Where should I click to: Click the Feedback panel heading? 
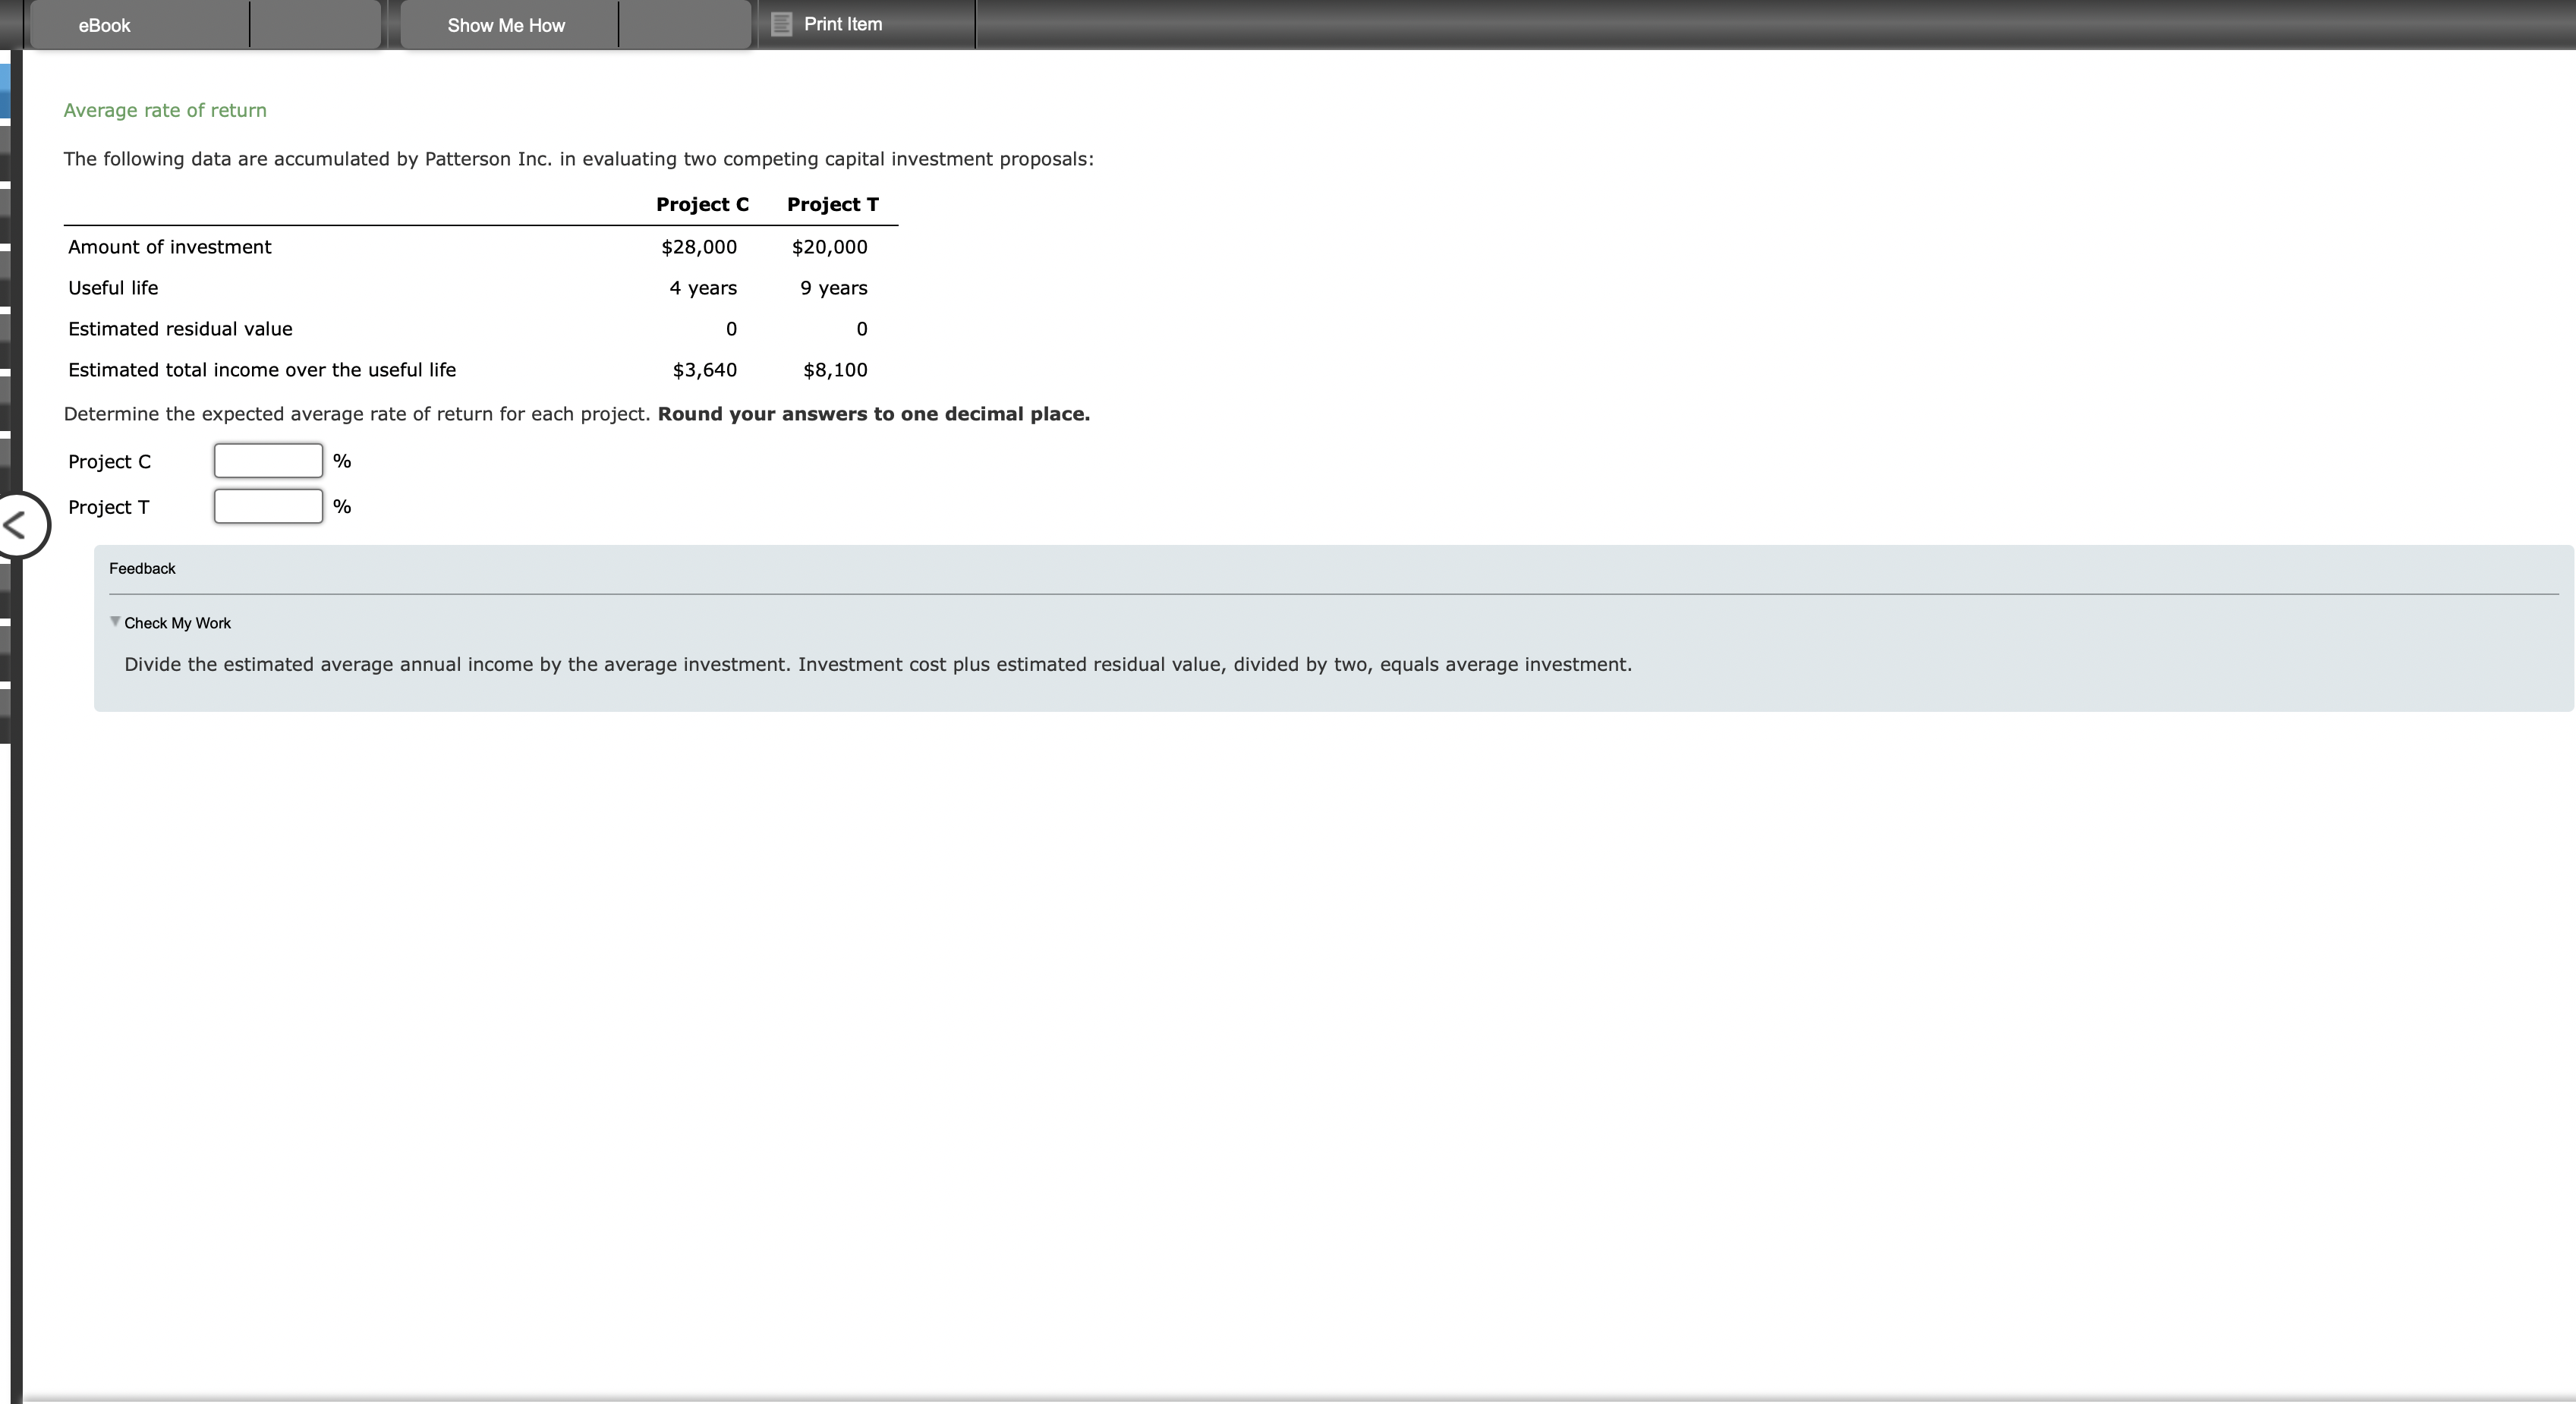[x=142, y=568]
